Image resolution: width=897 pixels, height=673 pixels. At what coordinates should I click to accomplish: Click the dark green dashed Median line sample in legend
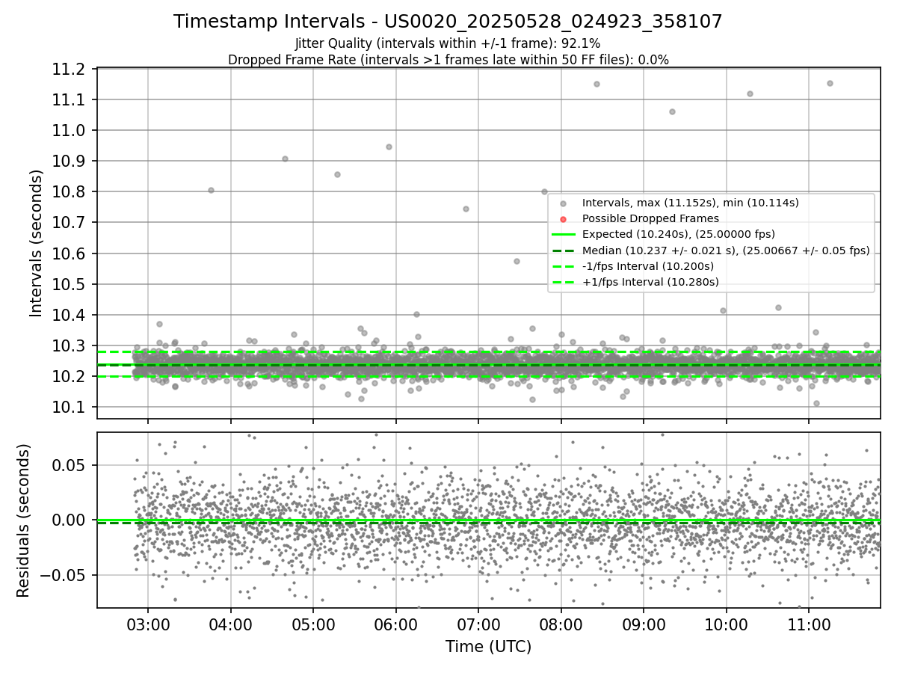coord(564,251)
